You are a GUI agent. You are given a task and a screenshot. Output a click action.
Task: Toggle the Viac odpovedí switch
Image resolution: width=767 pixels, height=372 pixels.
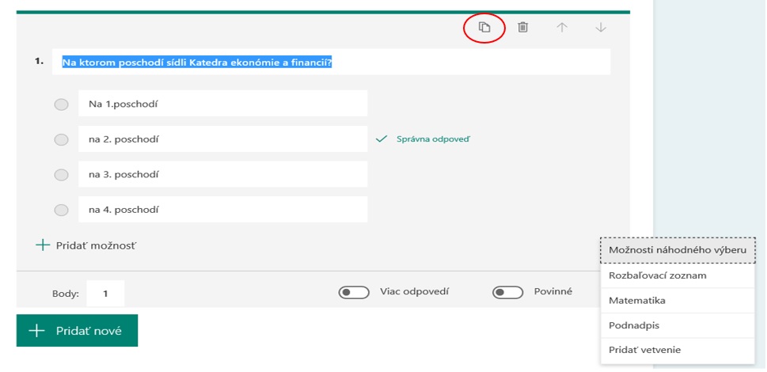pos(354,293)
